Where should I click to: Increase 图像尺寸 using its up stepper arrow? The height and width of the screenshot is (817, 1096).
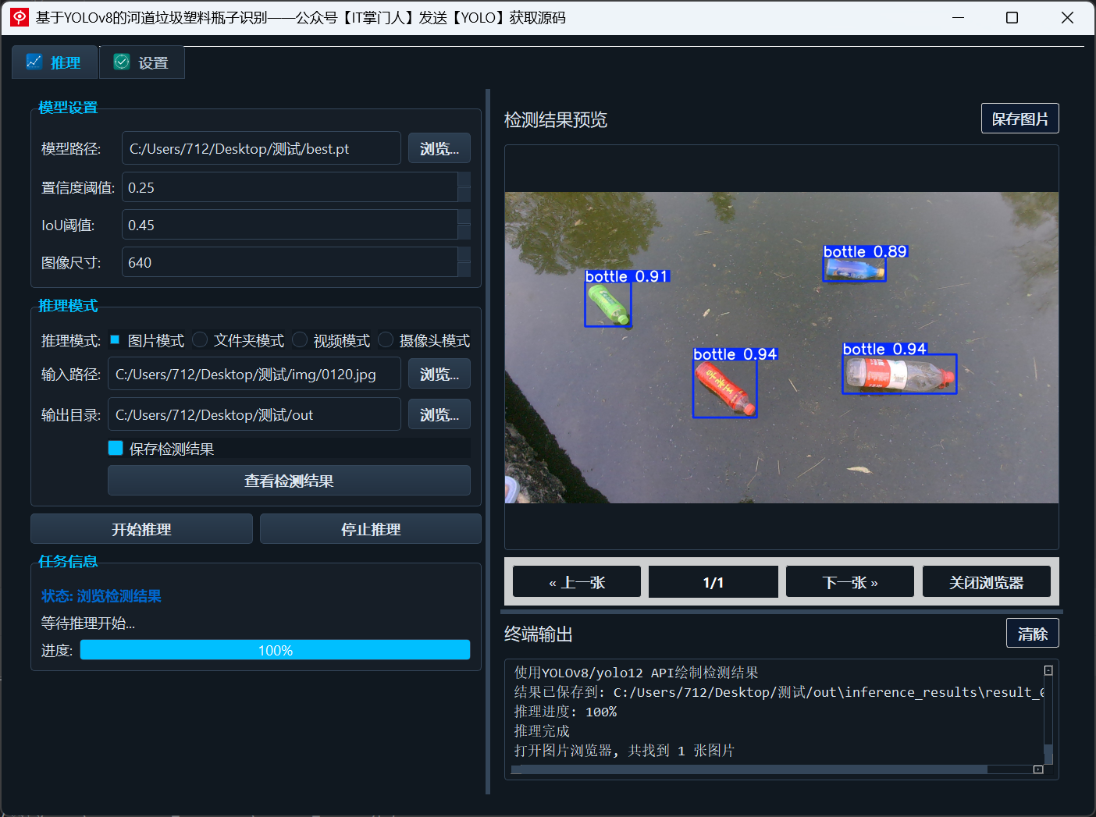465,256
